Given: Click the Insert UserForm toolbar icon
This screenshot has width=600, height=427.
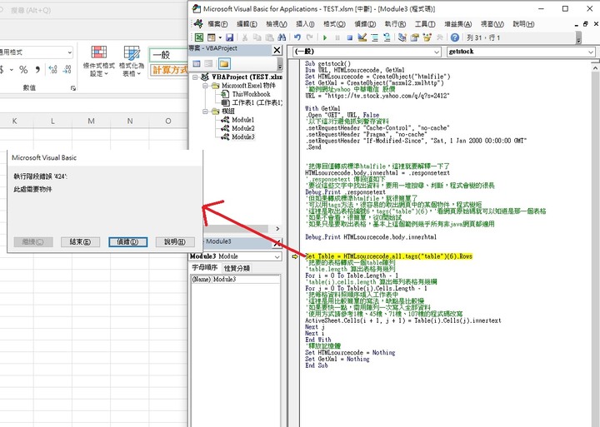Looking at the screenshot, I should [211, 37].
